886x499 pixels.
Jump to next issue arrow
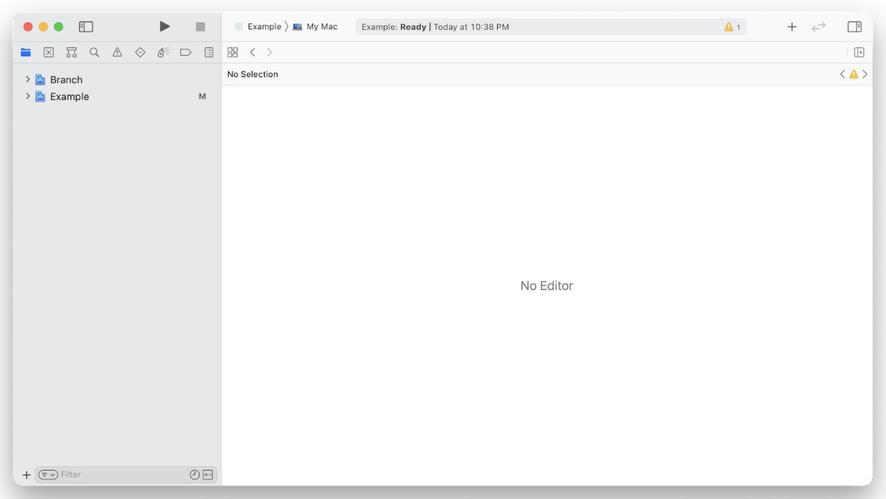click(x=865, y=74)
